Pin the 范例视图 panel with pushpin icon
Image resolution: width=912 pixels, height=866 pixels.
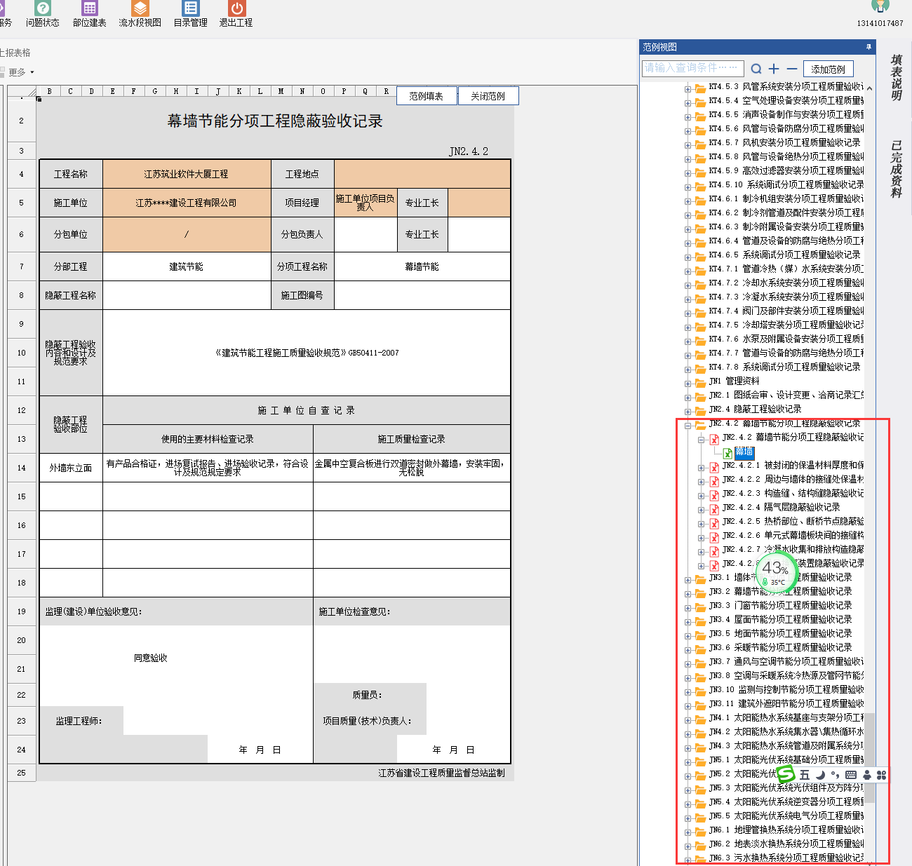[x=869, y=47]
